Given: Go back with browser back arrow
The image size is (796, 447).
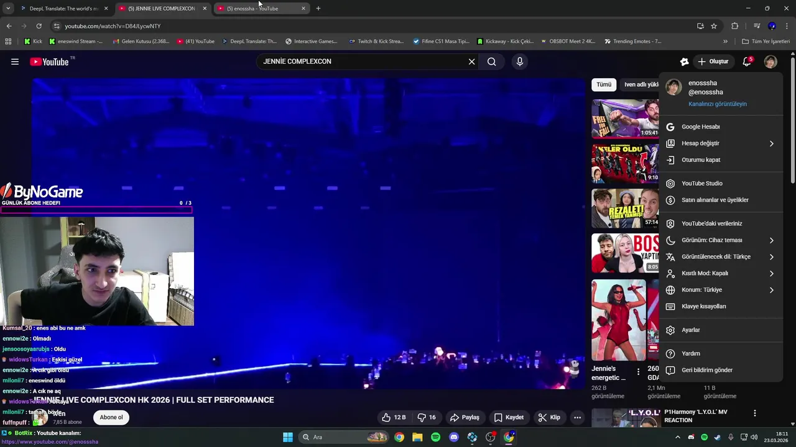Looking at the screenshot, I should point(9,26).
